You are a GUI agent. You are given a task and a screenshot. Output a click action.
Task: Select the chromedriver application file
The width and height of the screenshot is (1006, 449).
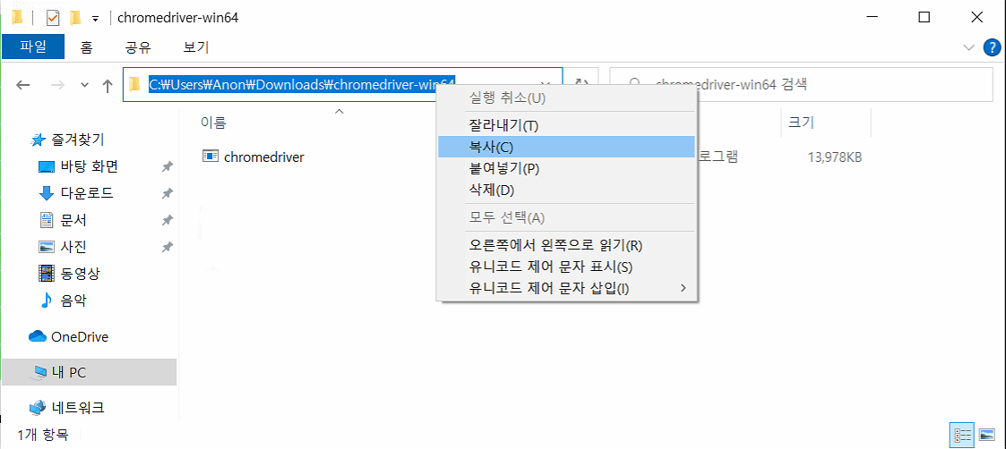point(263,157)
